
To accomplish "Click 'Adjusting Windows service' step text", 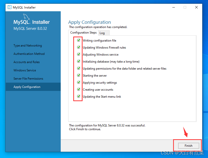I will coord(101,55).
